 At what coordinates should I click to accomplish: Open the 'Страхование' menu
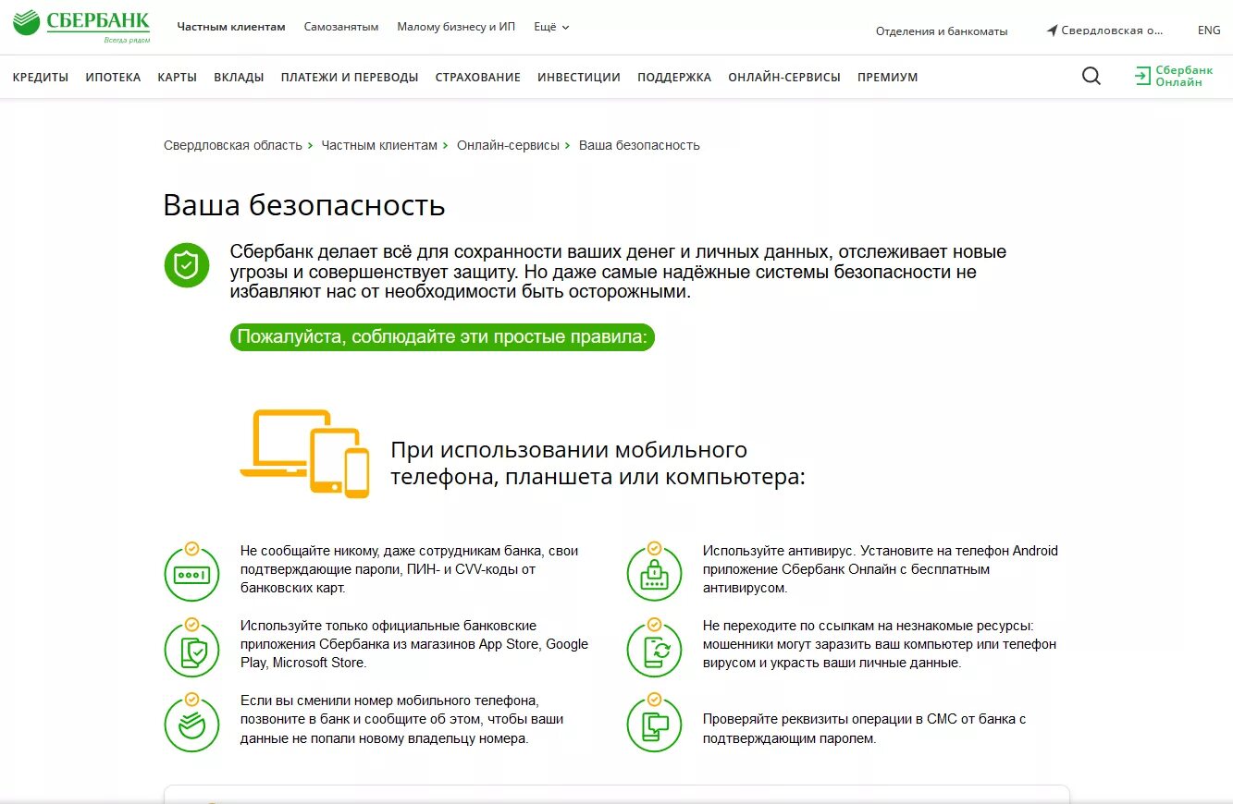[478, 78]
